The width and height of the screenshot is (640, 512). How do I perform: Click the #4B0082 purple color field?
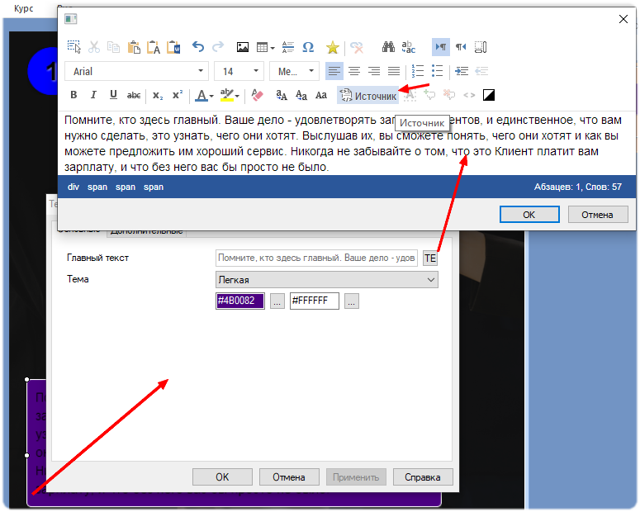pyautogui.click(x=240, y=301)
